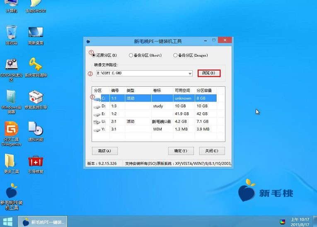Select 还原分区(R) radio option
This screenshot has height=227, width=317.
[x=104, y=55]
